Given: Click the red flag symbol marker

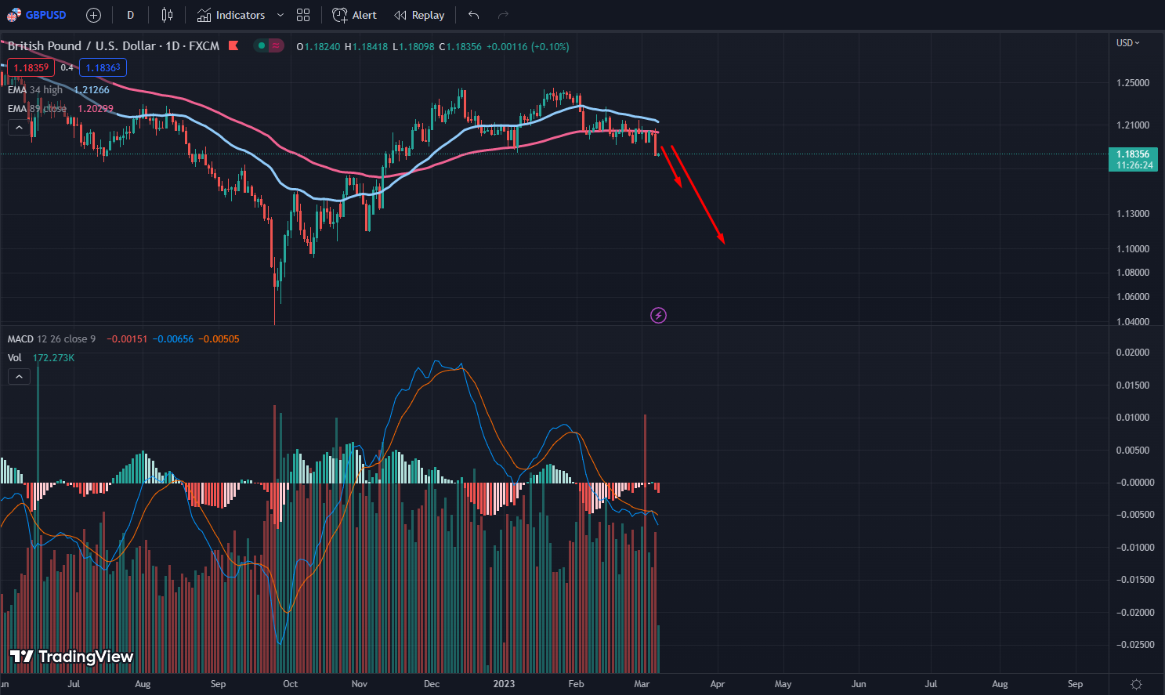Looking at the screenshot, I should coord(233,46).
